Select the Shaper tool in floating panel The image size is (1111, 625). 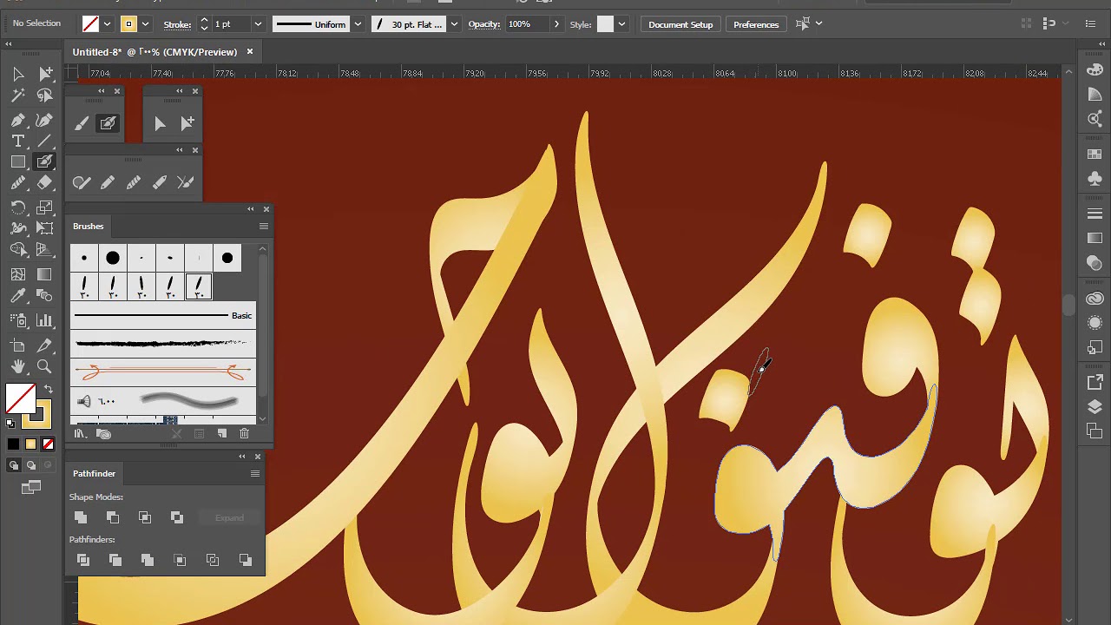(x=82, y=182)
